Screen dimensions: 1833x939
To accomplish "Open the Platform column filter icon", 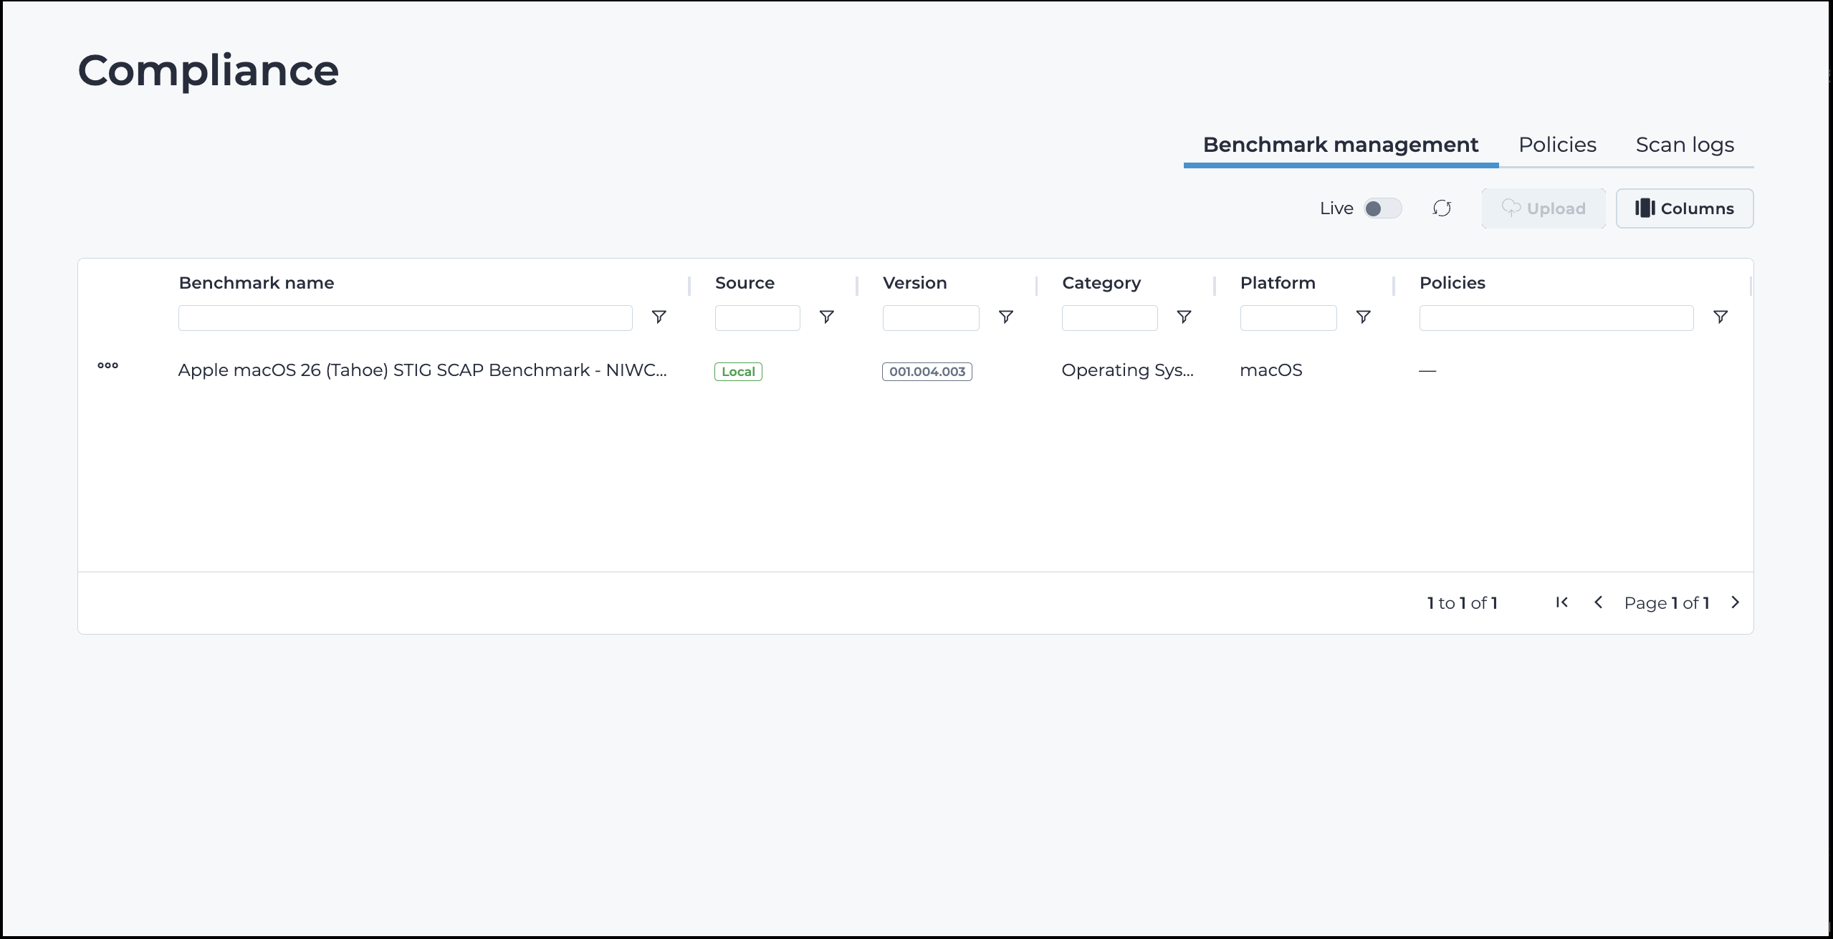I will (1364, 317).
